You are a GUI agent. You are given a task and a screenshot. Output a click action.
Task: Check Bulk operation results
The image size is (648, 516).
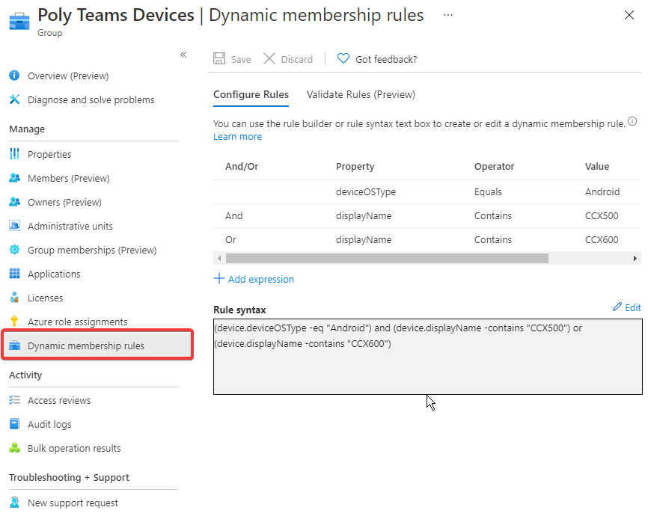tap(72, 448)
